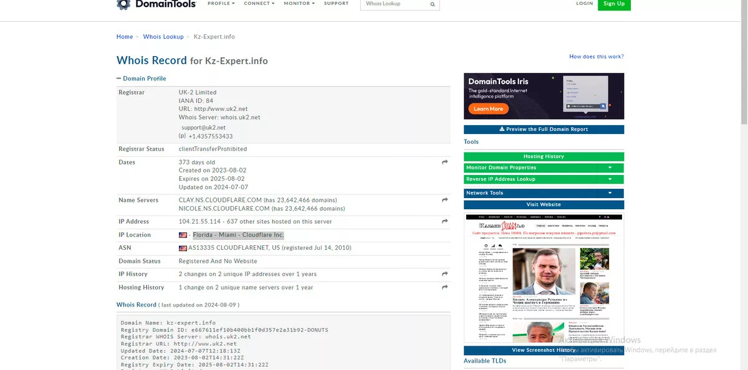Click the arrow icon in IP Address row

[x=445, y=222]
